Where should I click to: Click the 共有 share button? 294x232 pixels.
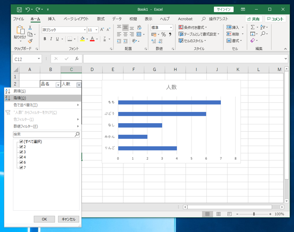[254, 19]
